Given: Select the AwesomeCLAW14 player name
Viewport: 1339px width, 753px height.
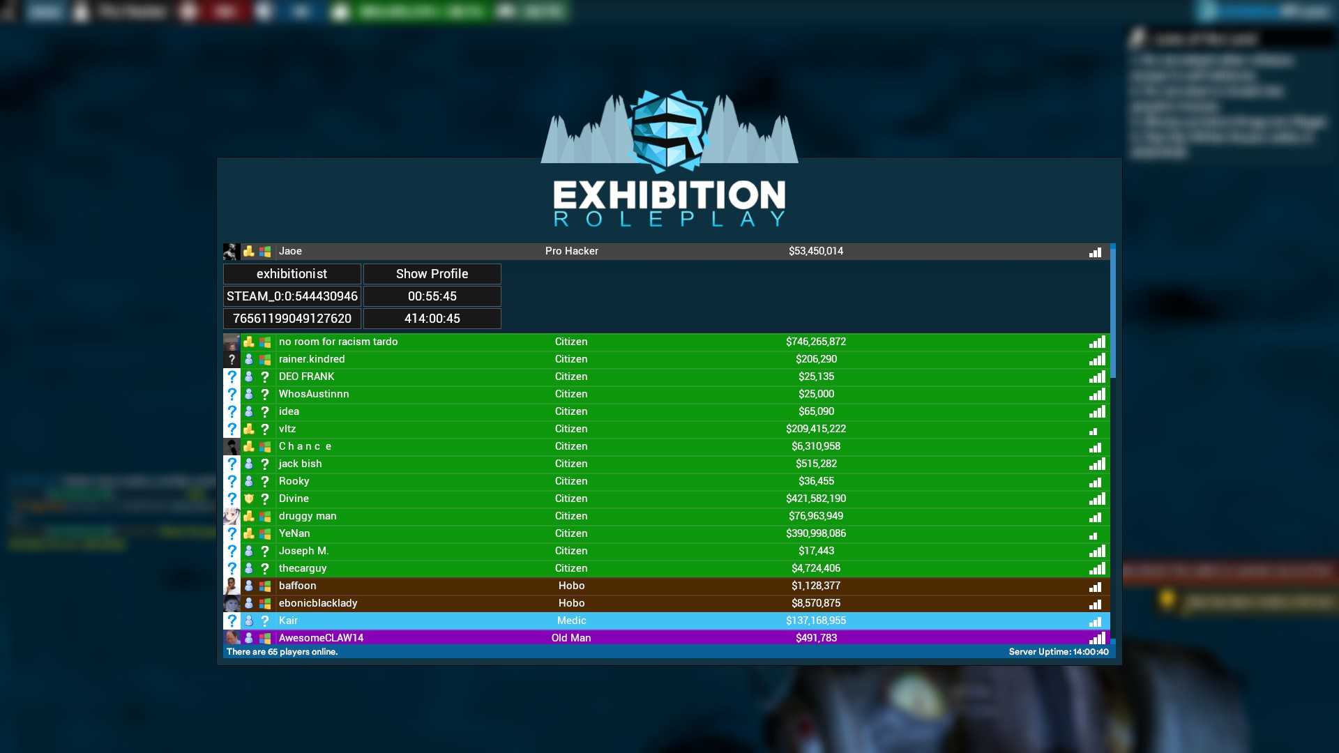Looking at the screenshot, I should click(321, 638).
